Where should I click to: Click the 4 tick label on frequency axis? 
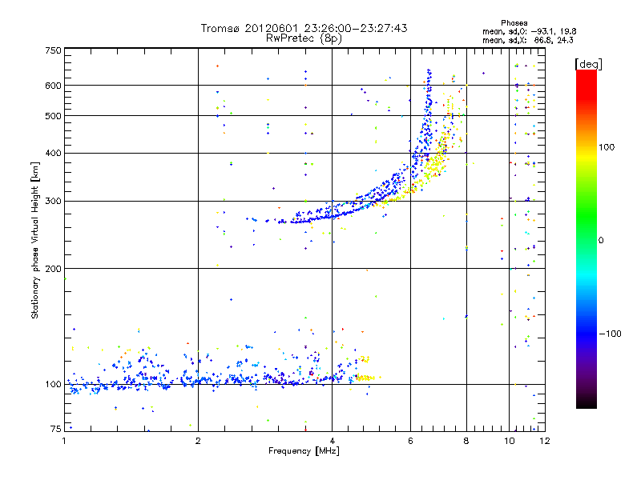coord(333,441)
